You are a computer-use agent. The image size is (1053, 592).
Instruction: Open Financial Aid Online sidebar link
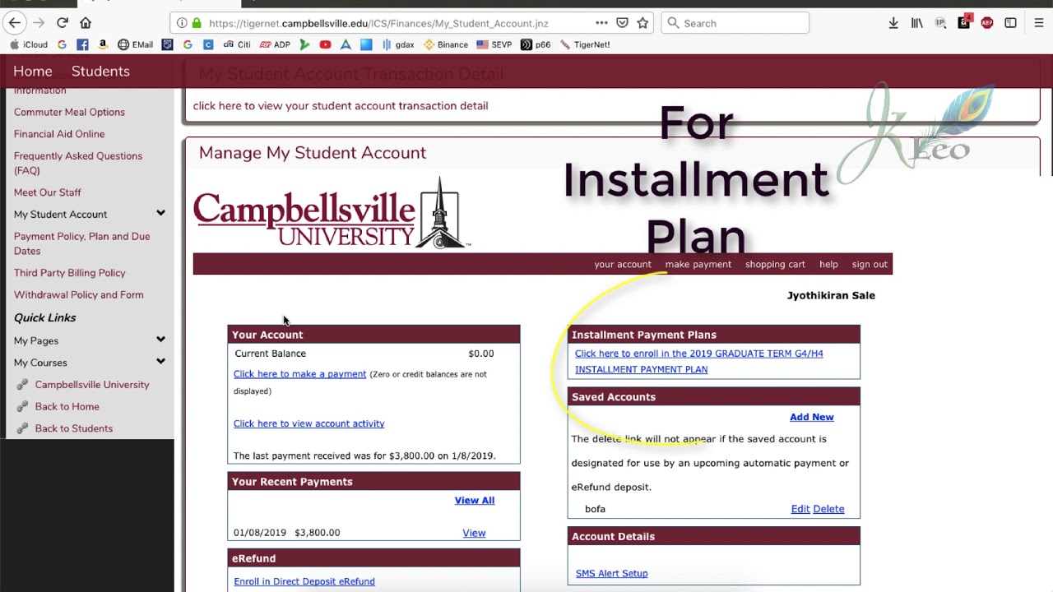click(x=59, y=134)
